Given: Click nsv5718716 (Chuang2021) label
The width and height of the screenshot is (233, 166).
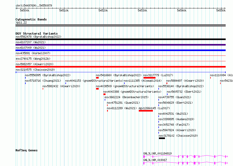Looking at the screenshot, I should coord(43,81).
